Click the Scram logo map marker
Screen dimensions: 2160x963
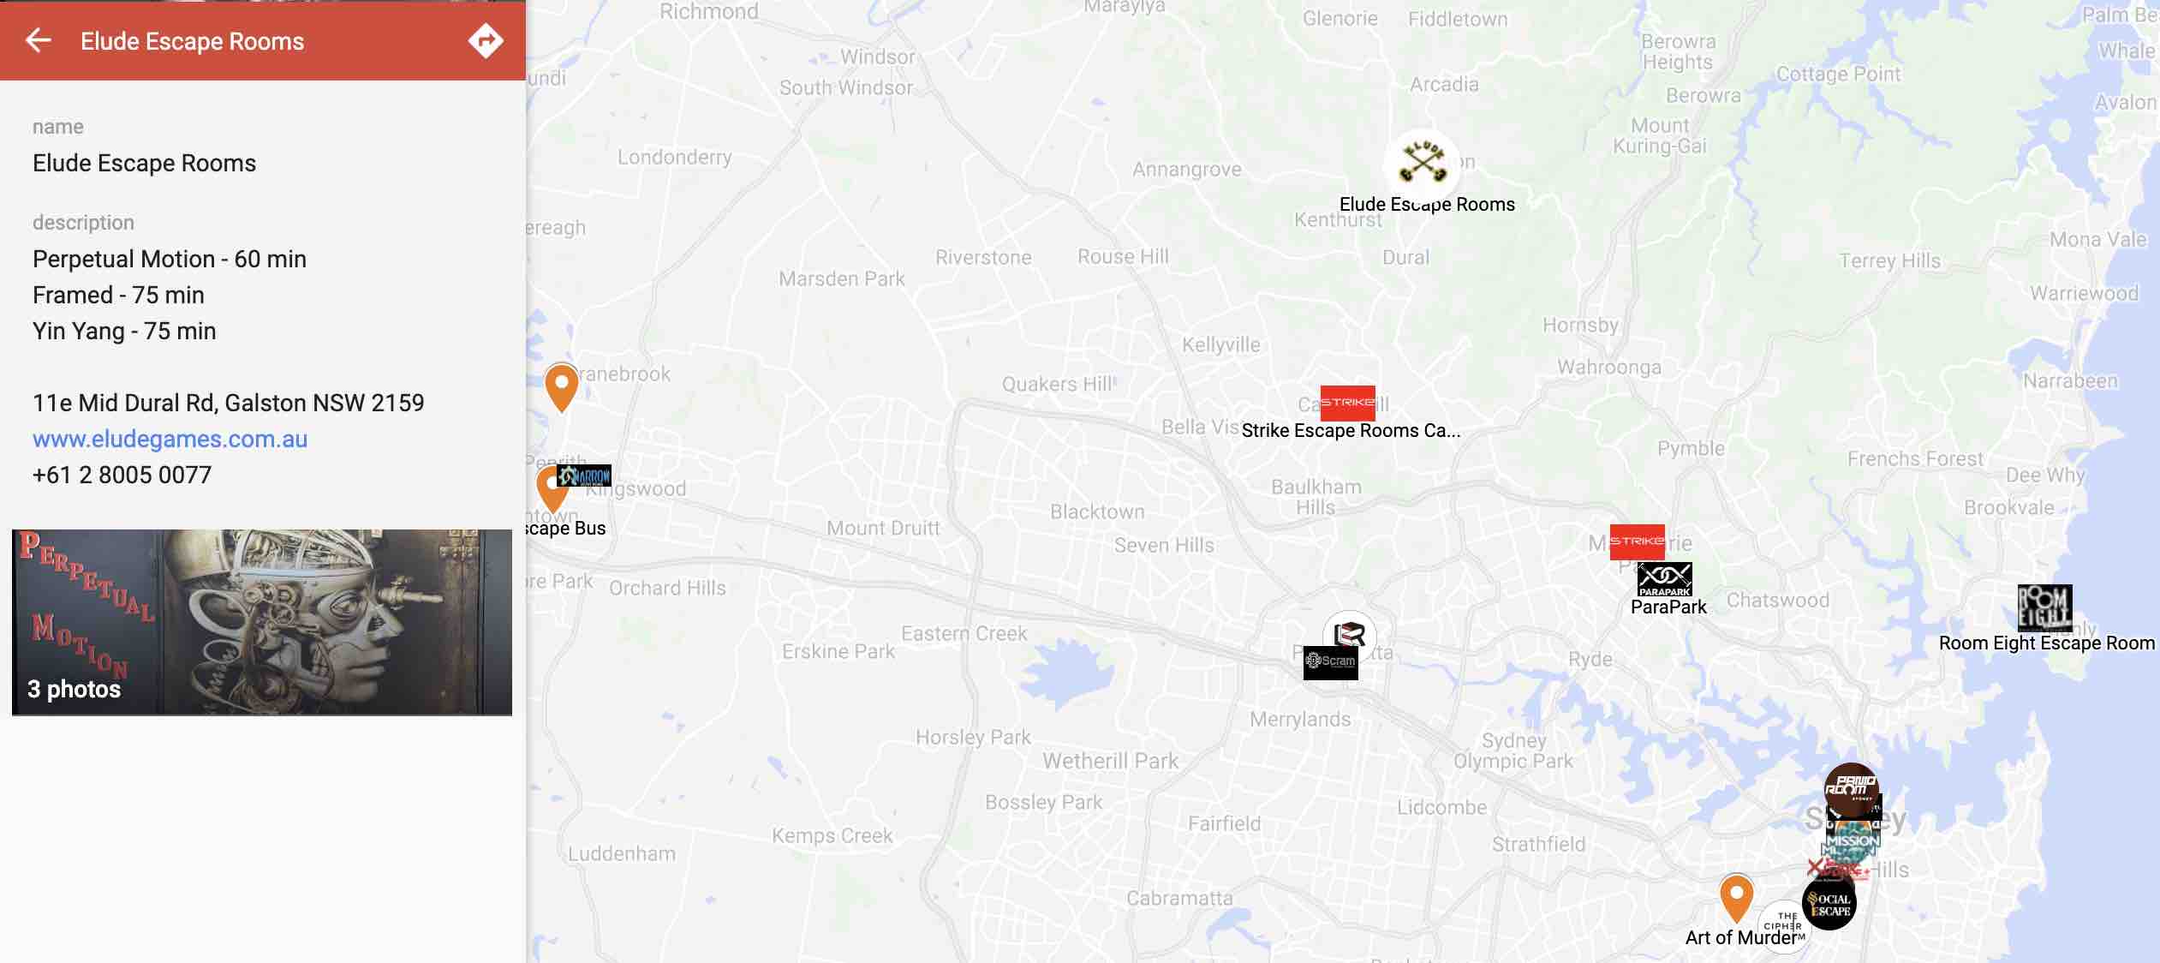coord(1330,662)
